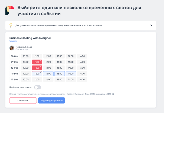
Task: Select 12 Фев 11:00 slot
Action: pos(37,79)
